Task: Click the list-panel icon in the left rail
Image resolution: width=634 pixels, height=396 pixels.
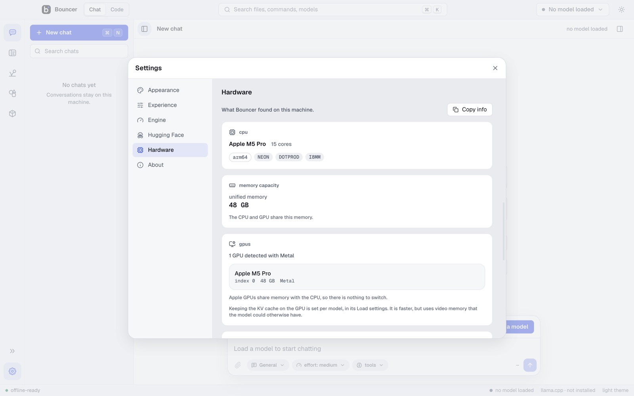Action: pyautogui.click(x=13, y=53)
